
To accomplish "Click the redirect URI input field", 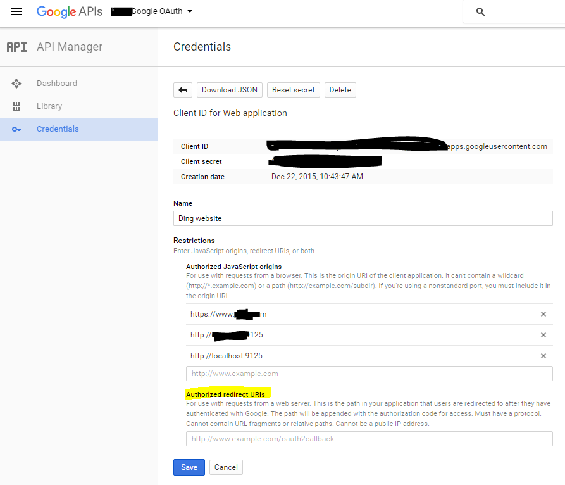I will click(369, 439).
